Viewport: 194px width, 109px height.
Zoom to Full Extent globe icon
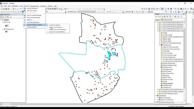(x=149, y=9)
